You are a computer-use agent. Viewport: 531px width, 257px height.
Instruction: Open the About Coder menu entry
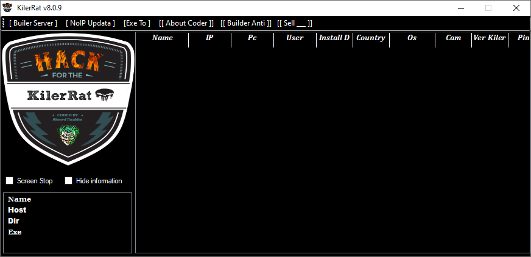pos(186,23)
